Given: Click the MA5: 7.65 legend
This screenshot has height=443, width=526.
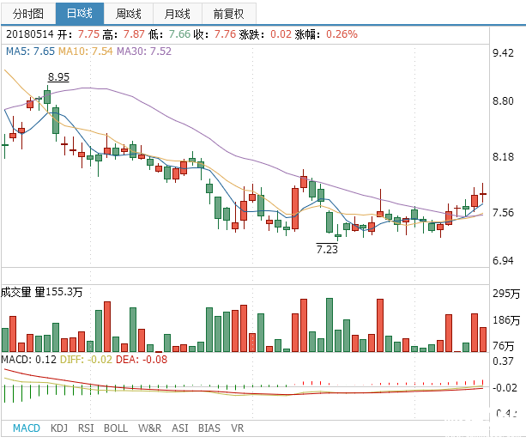Looking at the screenshot, I should tap(30, 52).
